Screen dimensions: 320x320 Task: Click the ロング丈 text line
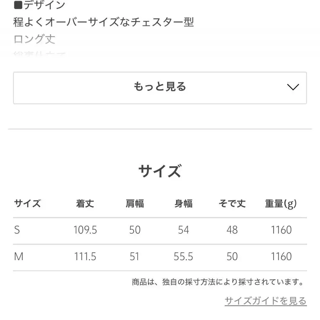coord(34,39)
